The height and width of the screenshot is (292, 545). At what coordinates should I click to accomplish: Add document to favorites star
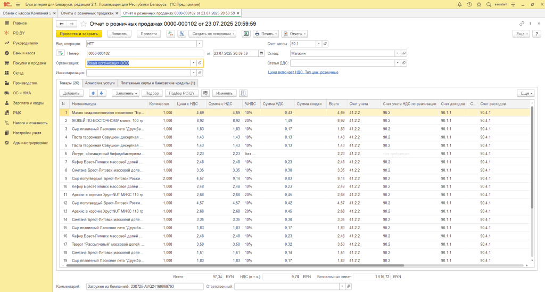click(x=84, y=23)
